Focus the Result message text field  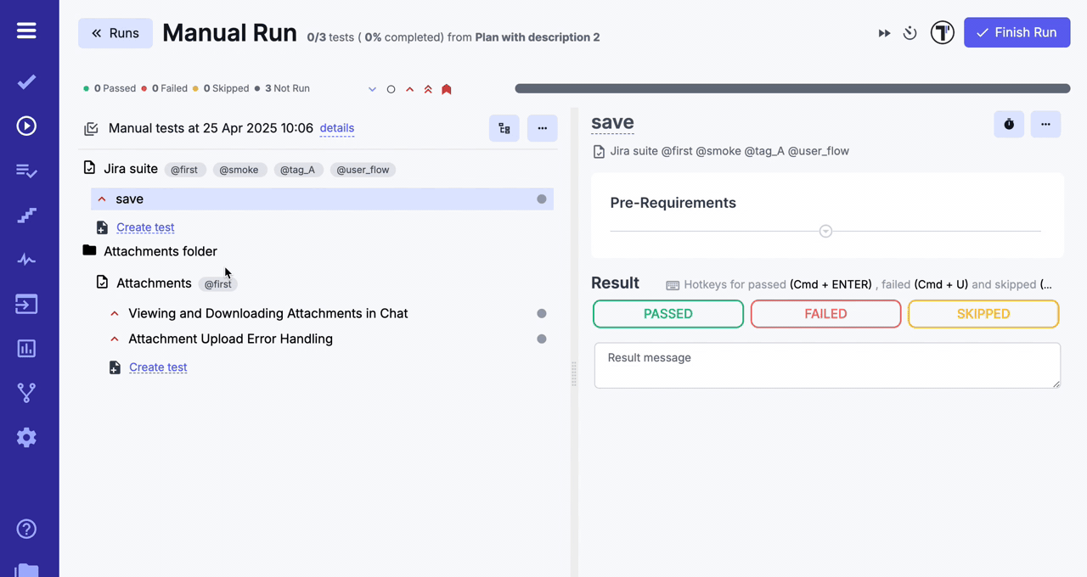point(827,366)
